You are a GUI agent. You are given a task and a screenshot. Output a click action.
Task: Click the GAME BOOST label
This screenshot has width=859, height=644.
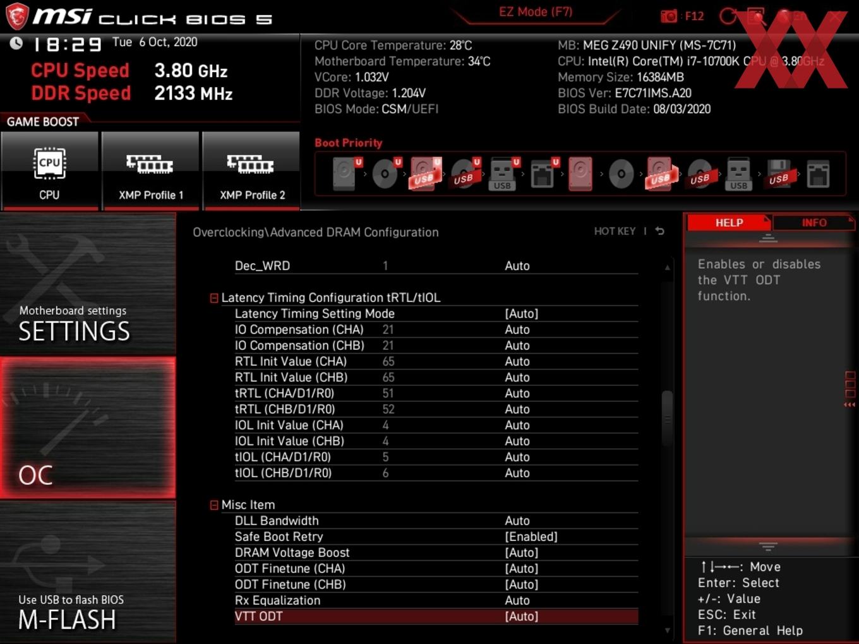(x=43, y=122)
